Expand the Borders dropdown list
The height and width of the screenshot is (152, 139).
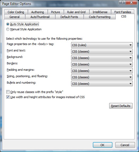pos(102,64)
